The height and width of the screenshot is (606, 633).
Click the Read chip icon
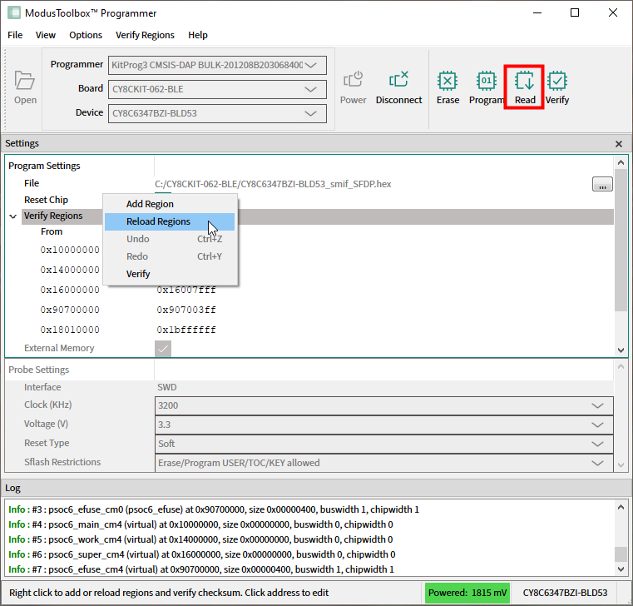point(525,87)
